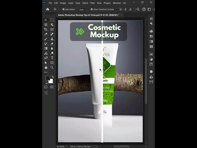This screenshot has height=148, width=197.
Task: Open the Swatches panel
Action: point(151,36)
